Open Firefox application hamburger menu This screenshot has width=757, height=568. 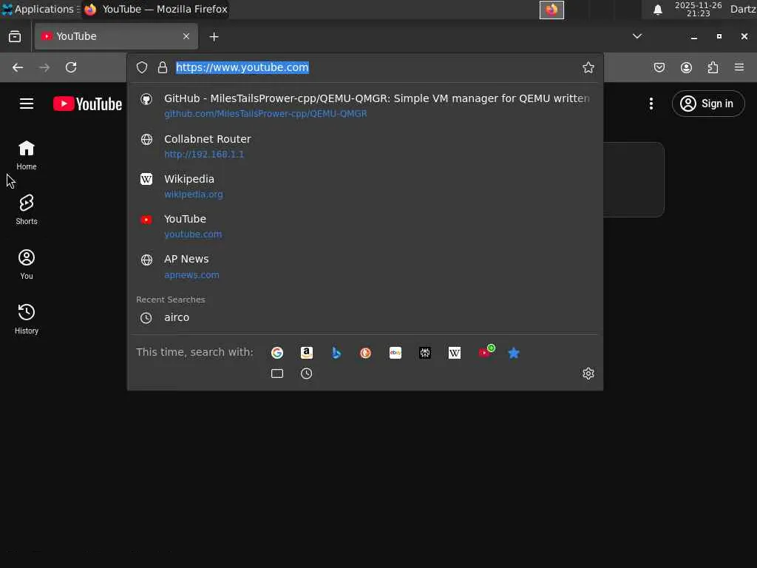pos(739,67)
